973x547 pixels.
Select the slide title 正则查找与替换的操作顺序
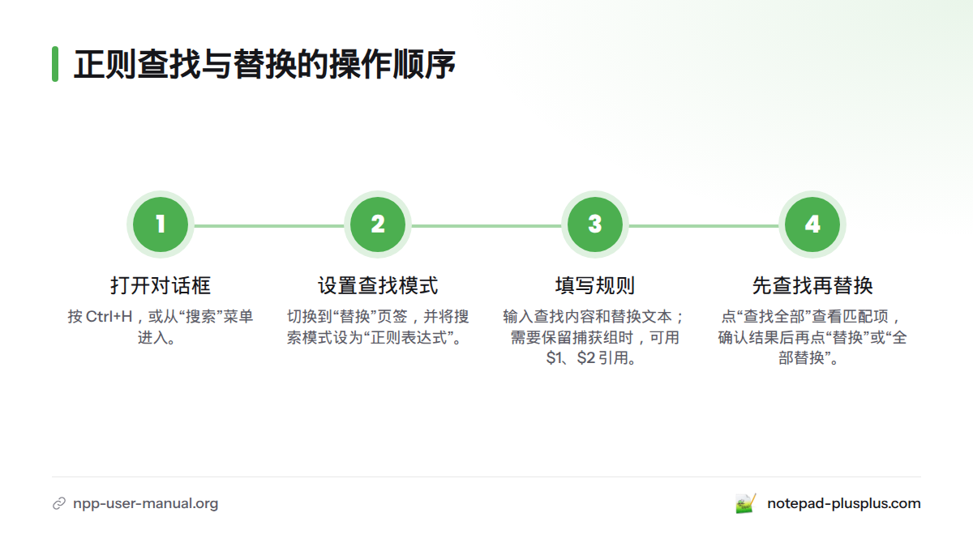264,64
